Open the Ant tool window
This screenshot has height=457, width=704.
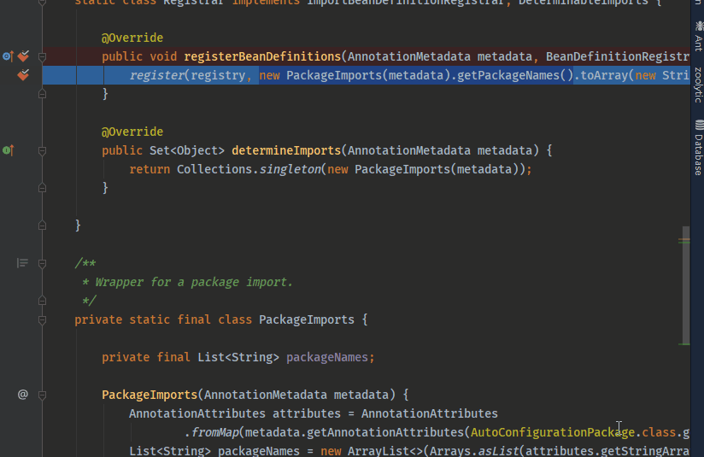(698, 37)
